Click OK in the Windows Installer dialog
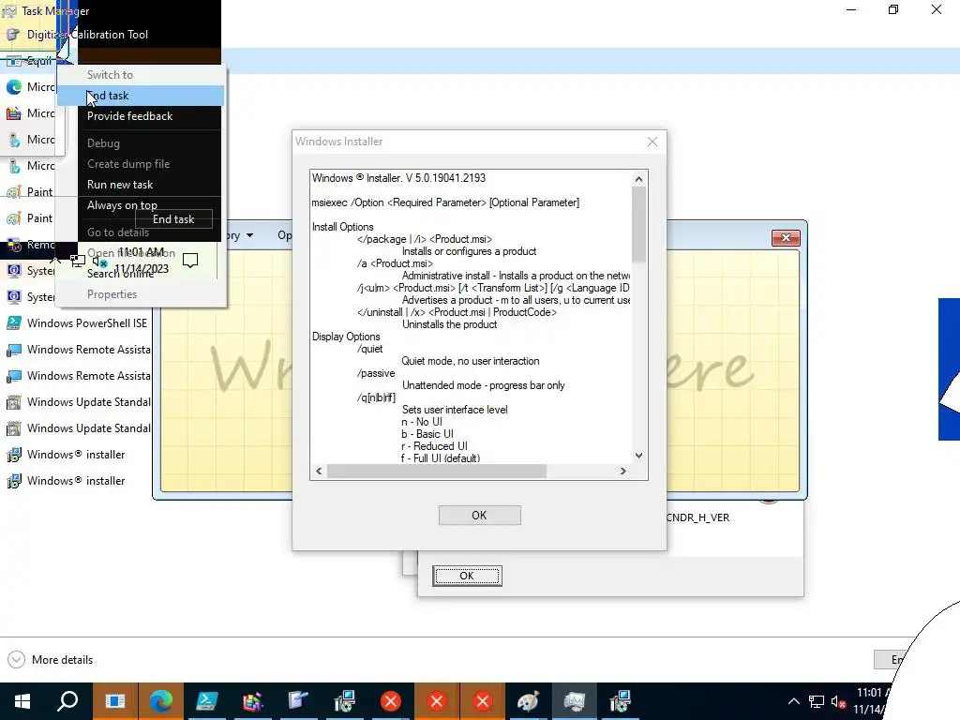 coord(479,516)
